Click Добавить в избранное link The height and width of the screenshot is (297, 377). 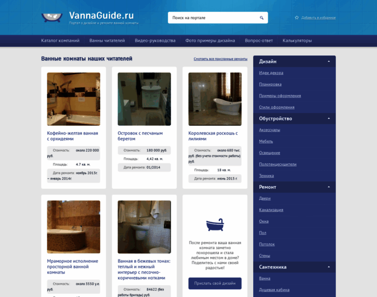pyautogui.click(x=318, y=18)
